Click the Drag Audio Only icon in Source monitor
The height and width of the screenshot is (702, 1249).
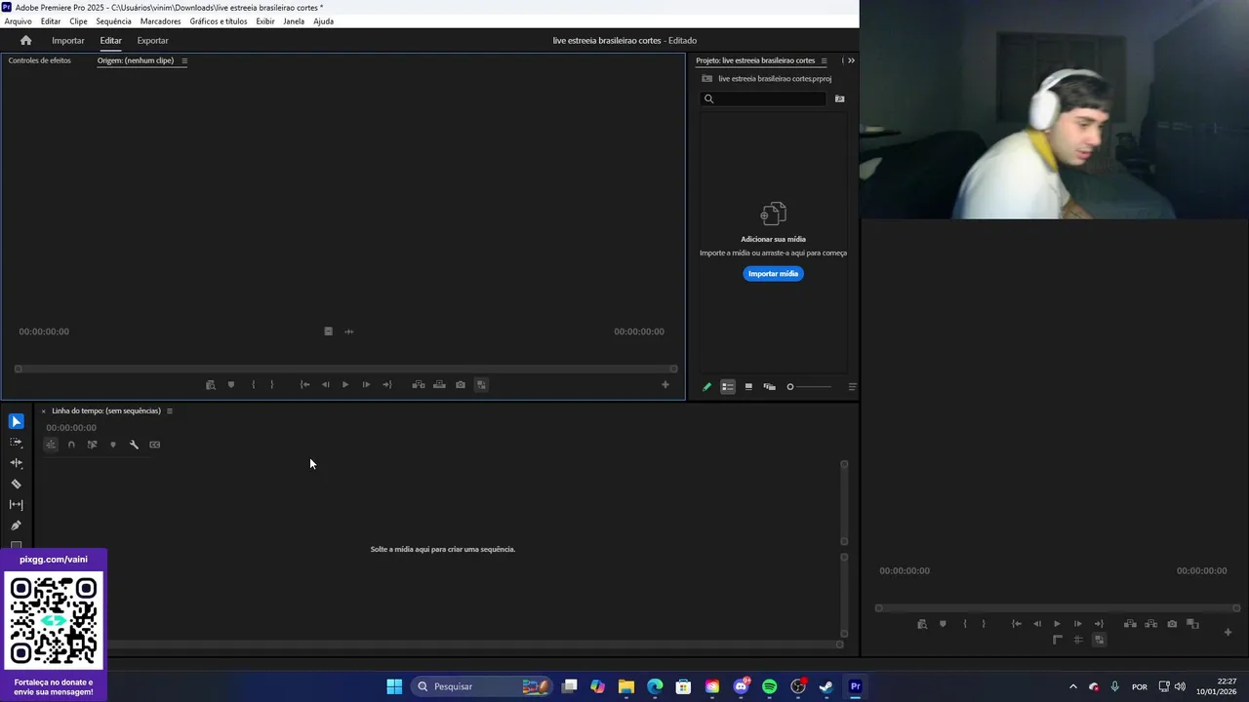(x=349, y=331)
